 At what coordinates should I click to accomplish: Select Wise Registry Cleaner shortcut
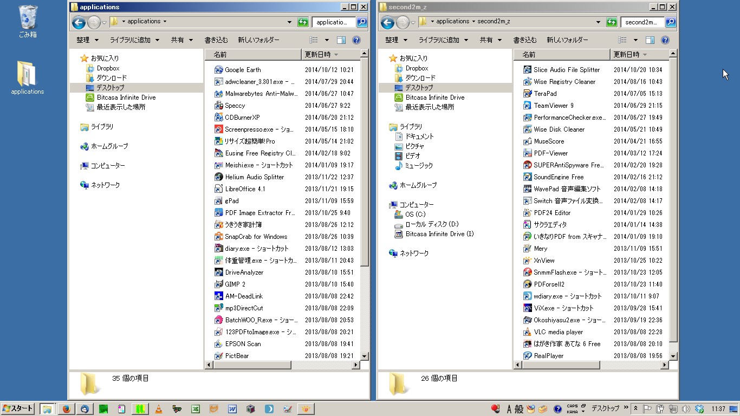(560, 82)
